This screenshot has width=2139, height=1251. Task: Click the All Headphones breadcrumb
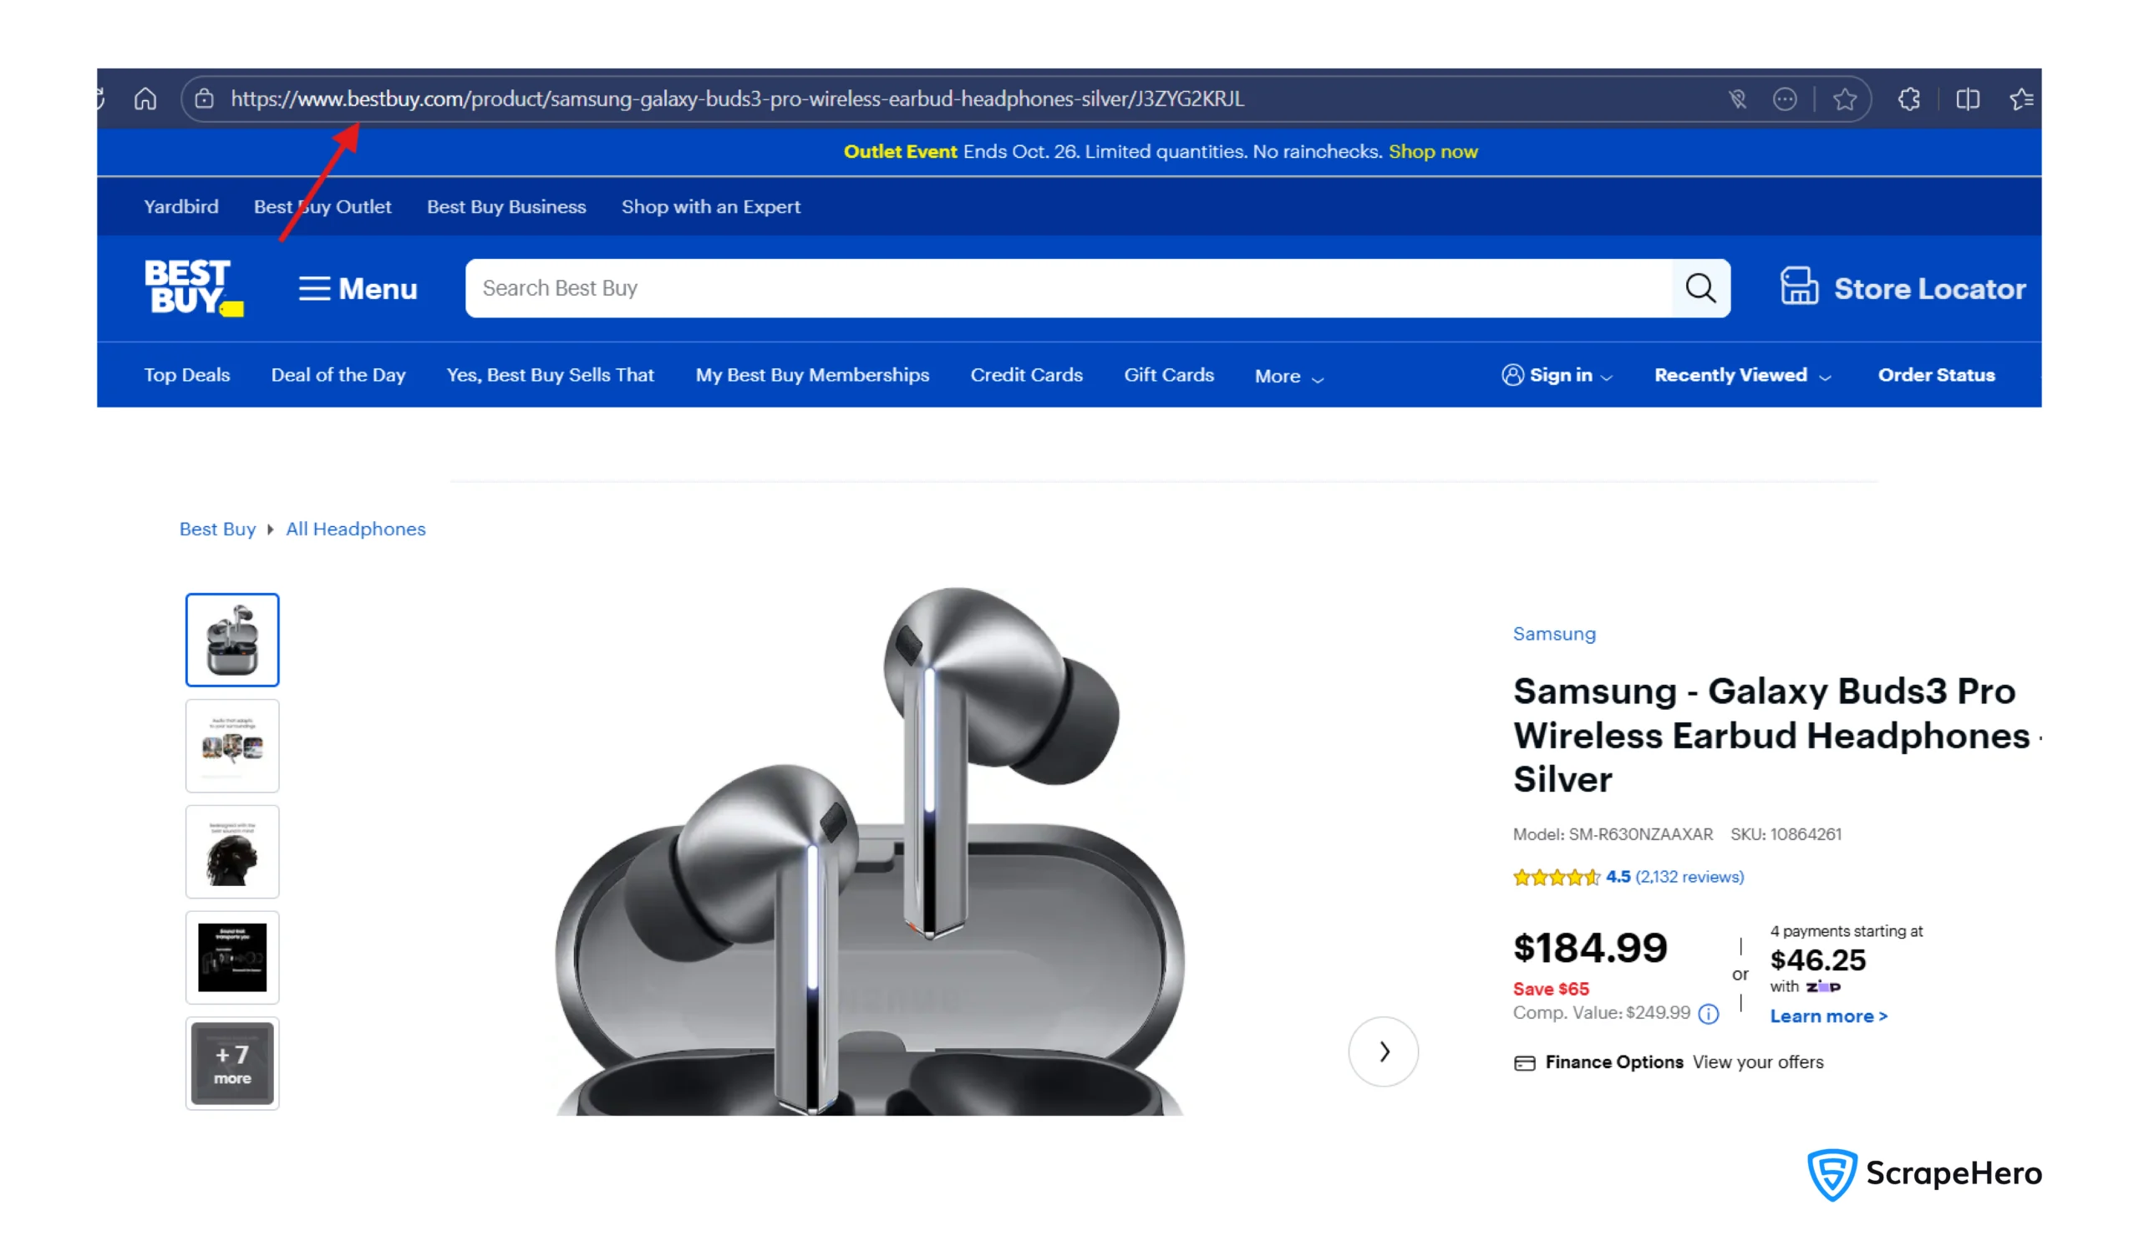(x=356, y=529)
